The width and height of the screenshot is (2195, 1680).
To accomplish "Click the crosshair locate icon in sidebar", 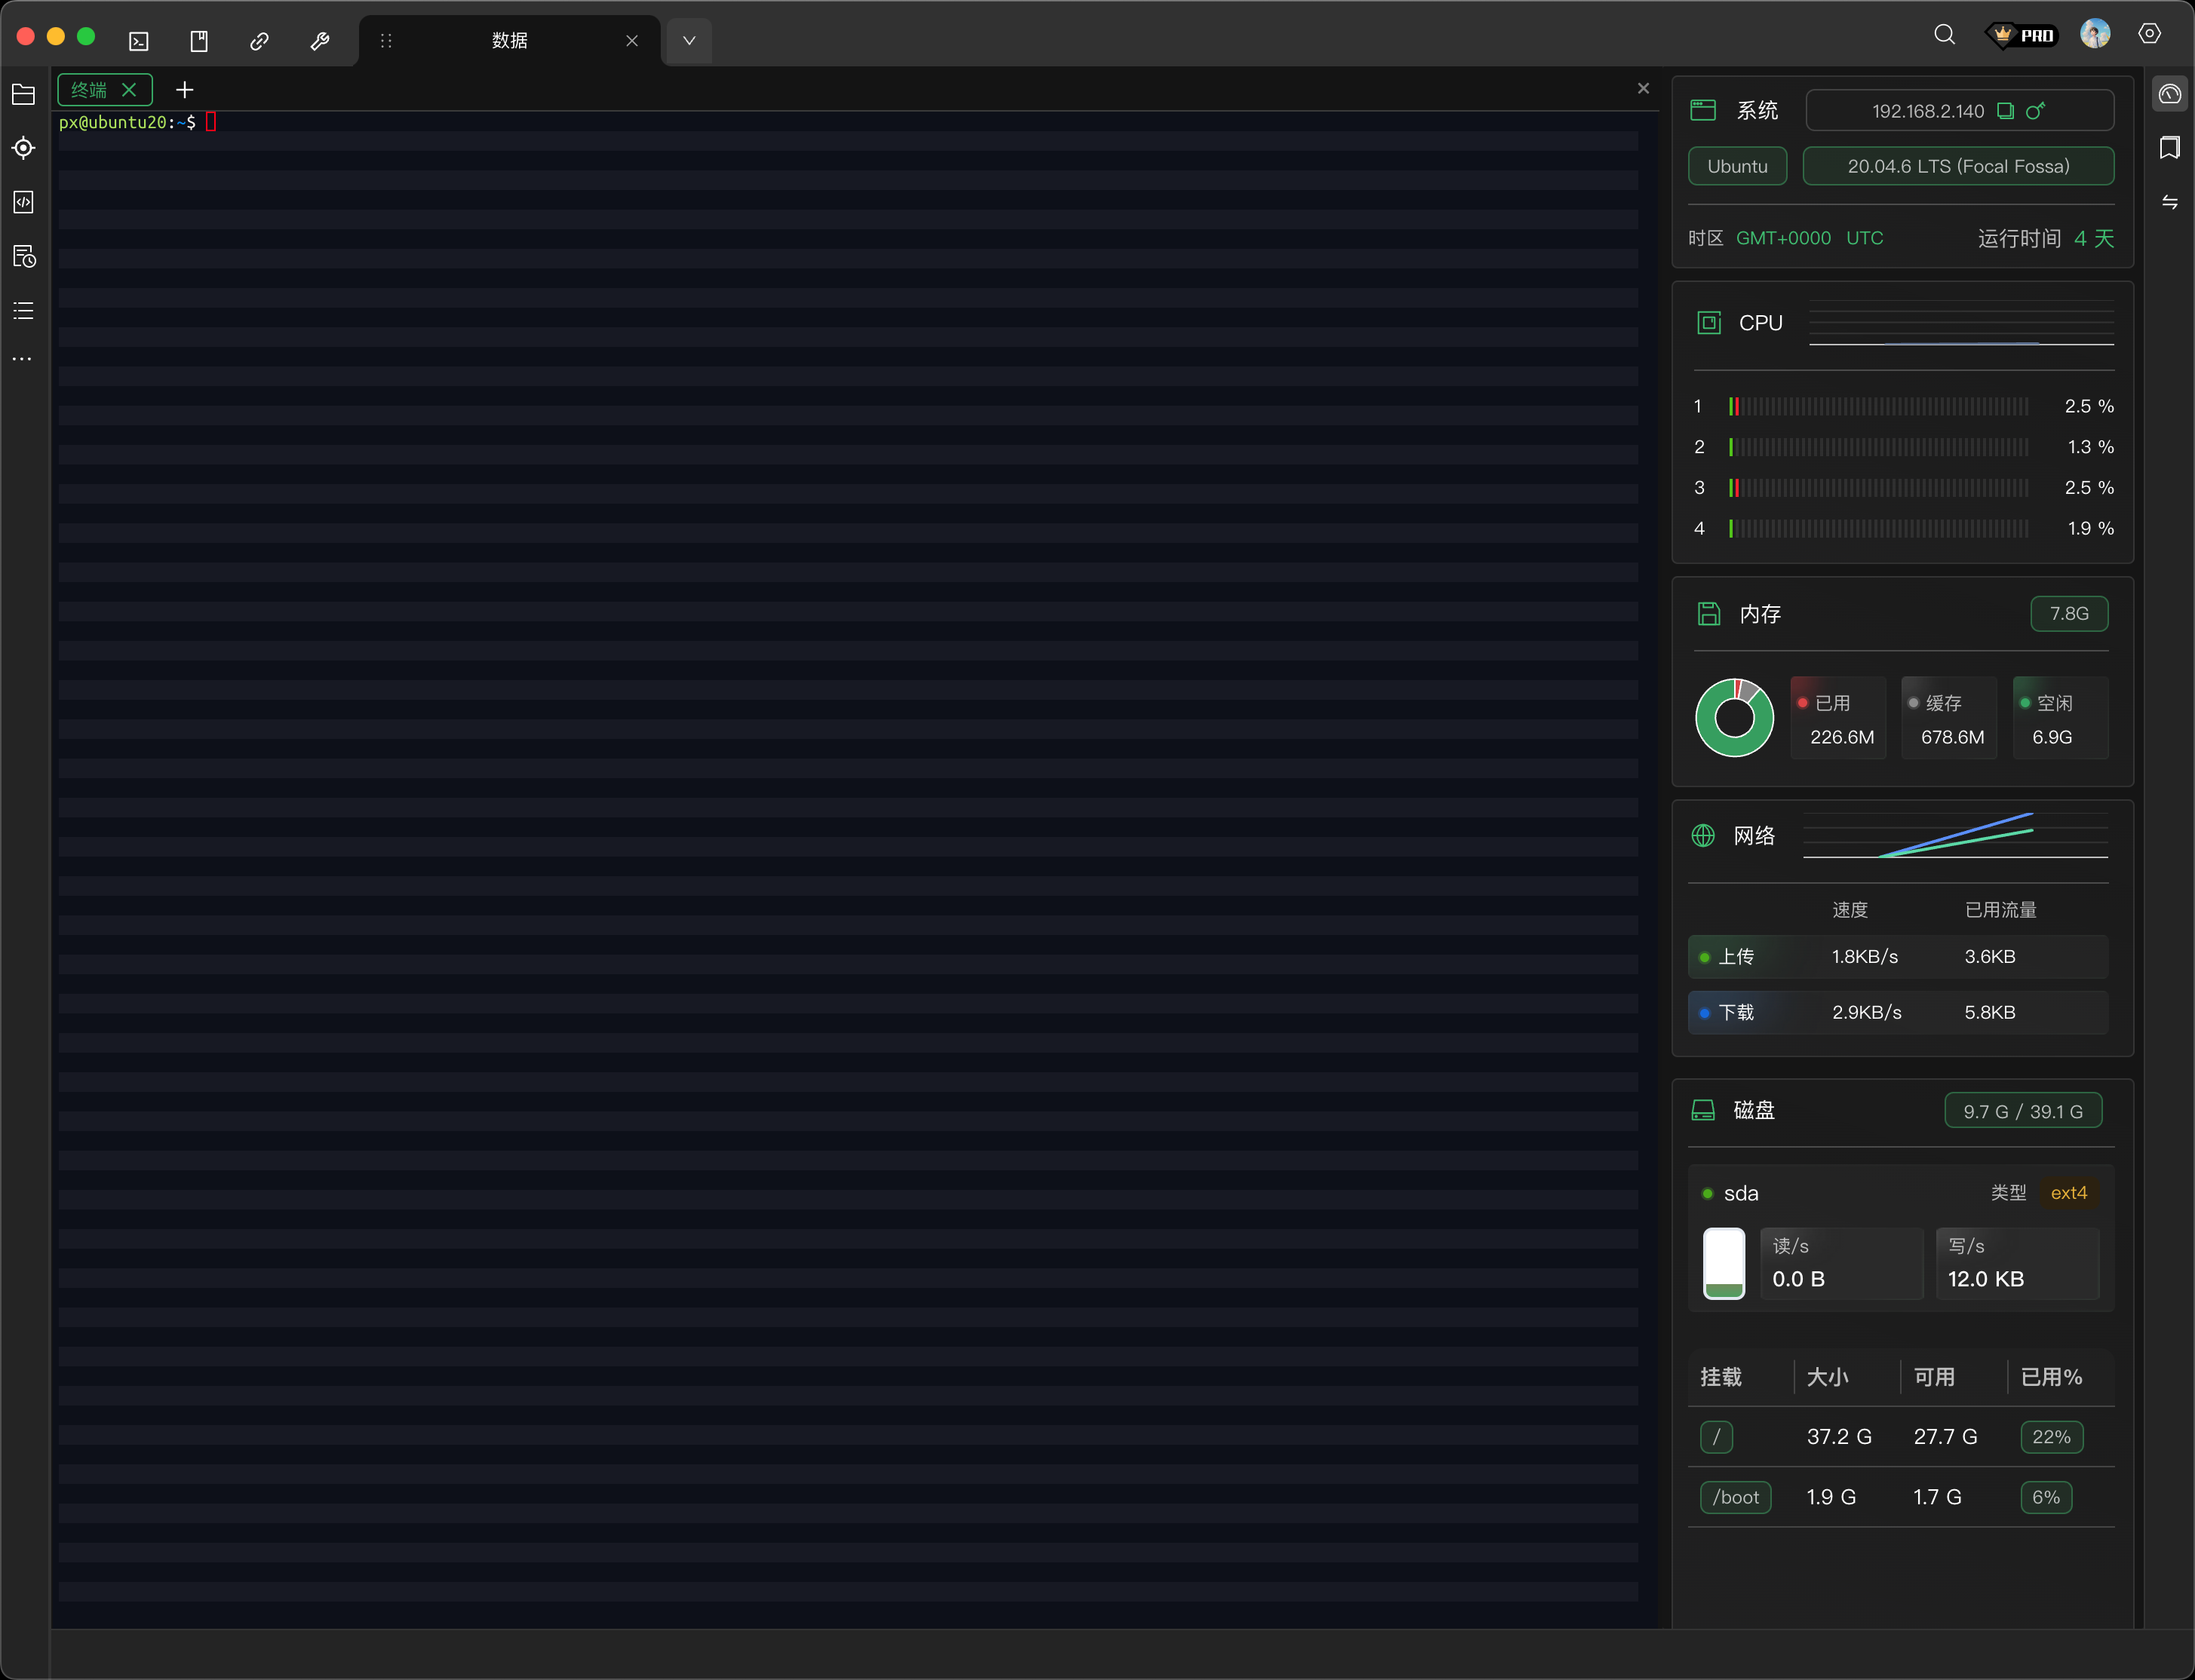I will click(23, 148).
